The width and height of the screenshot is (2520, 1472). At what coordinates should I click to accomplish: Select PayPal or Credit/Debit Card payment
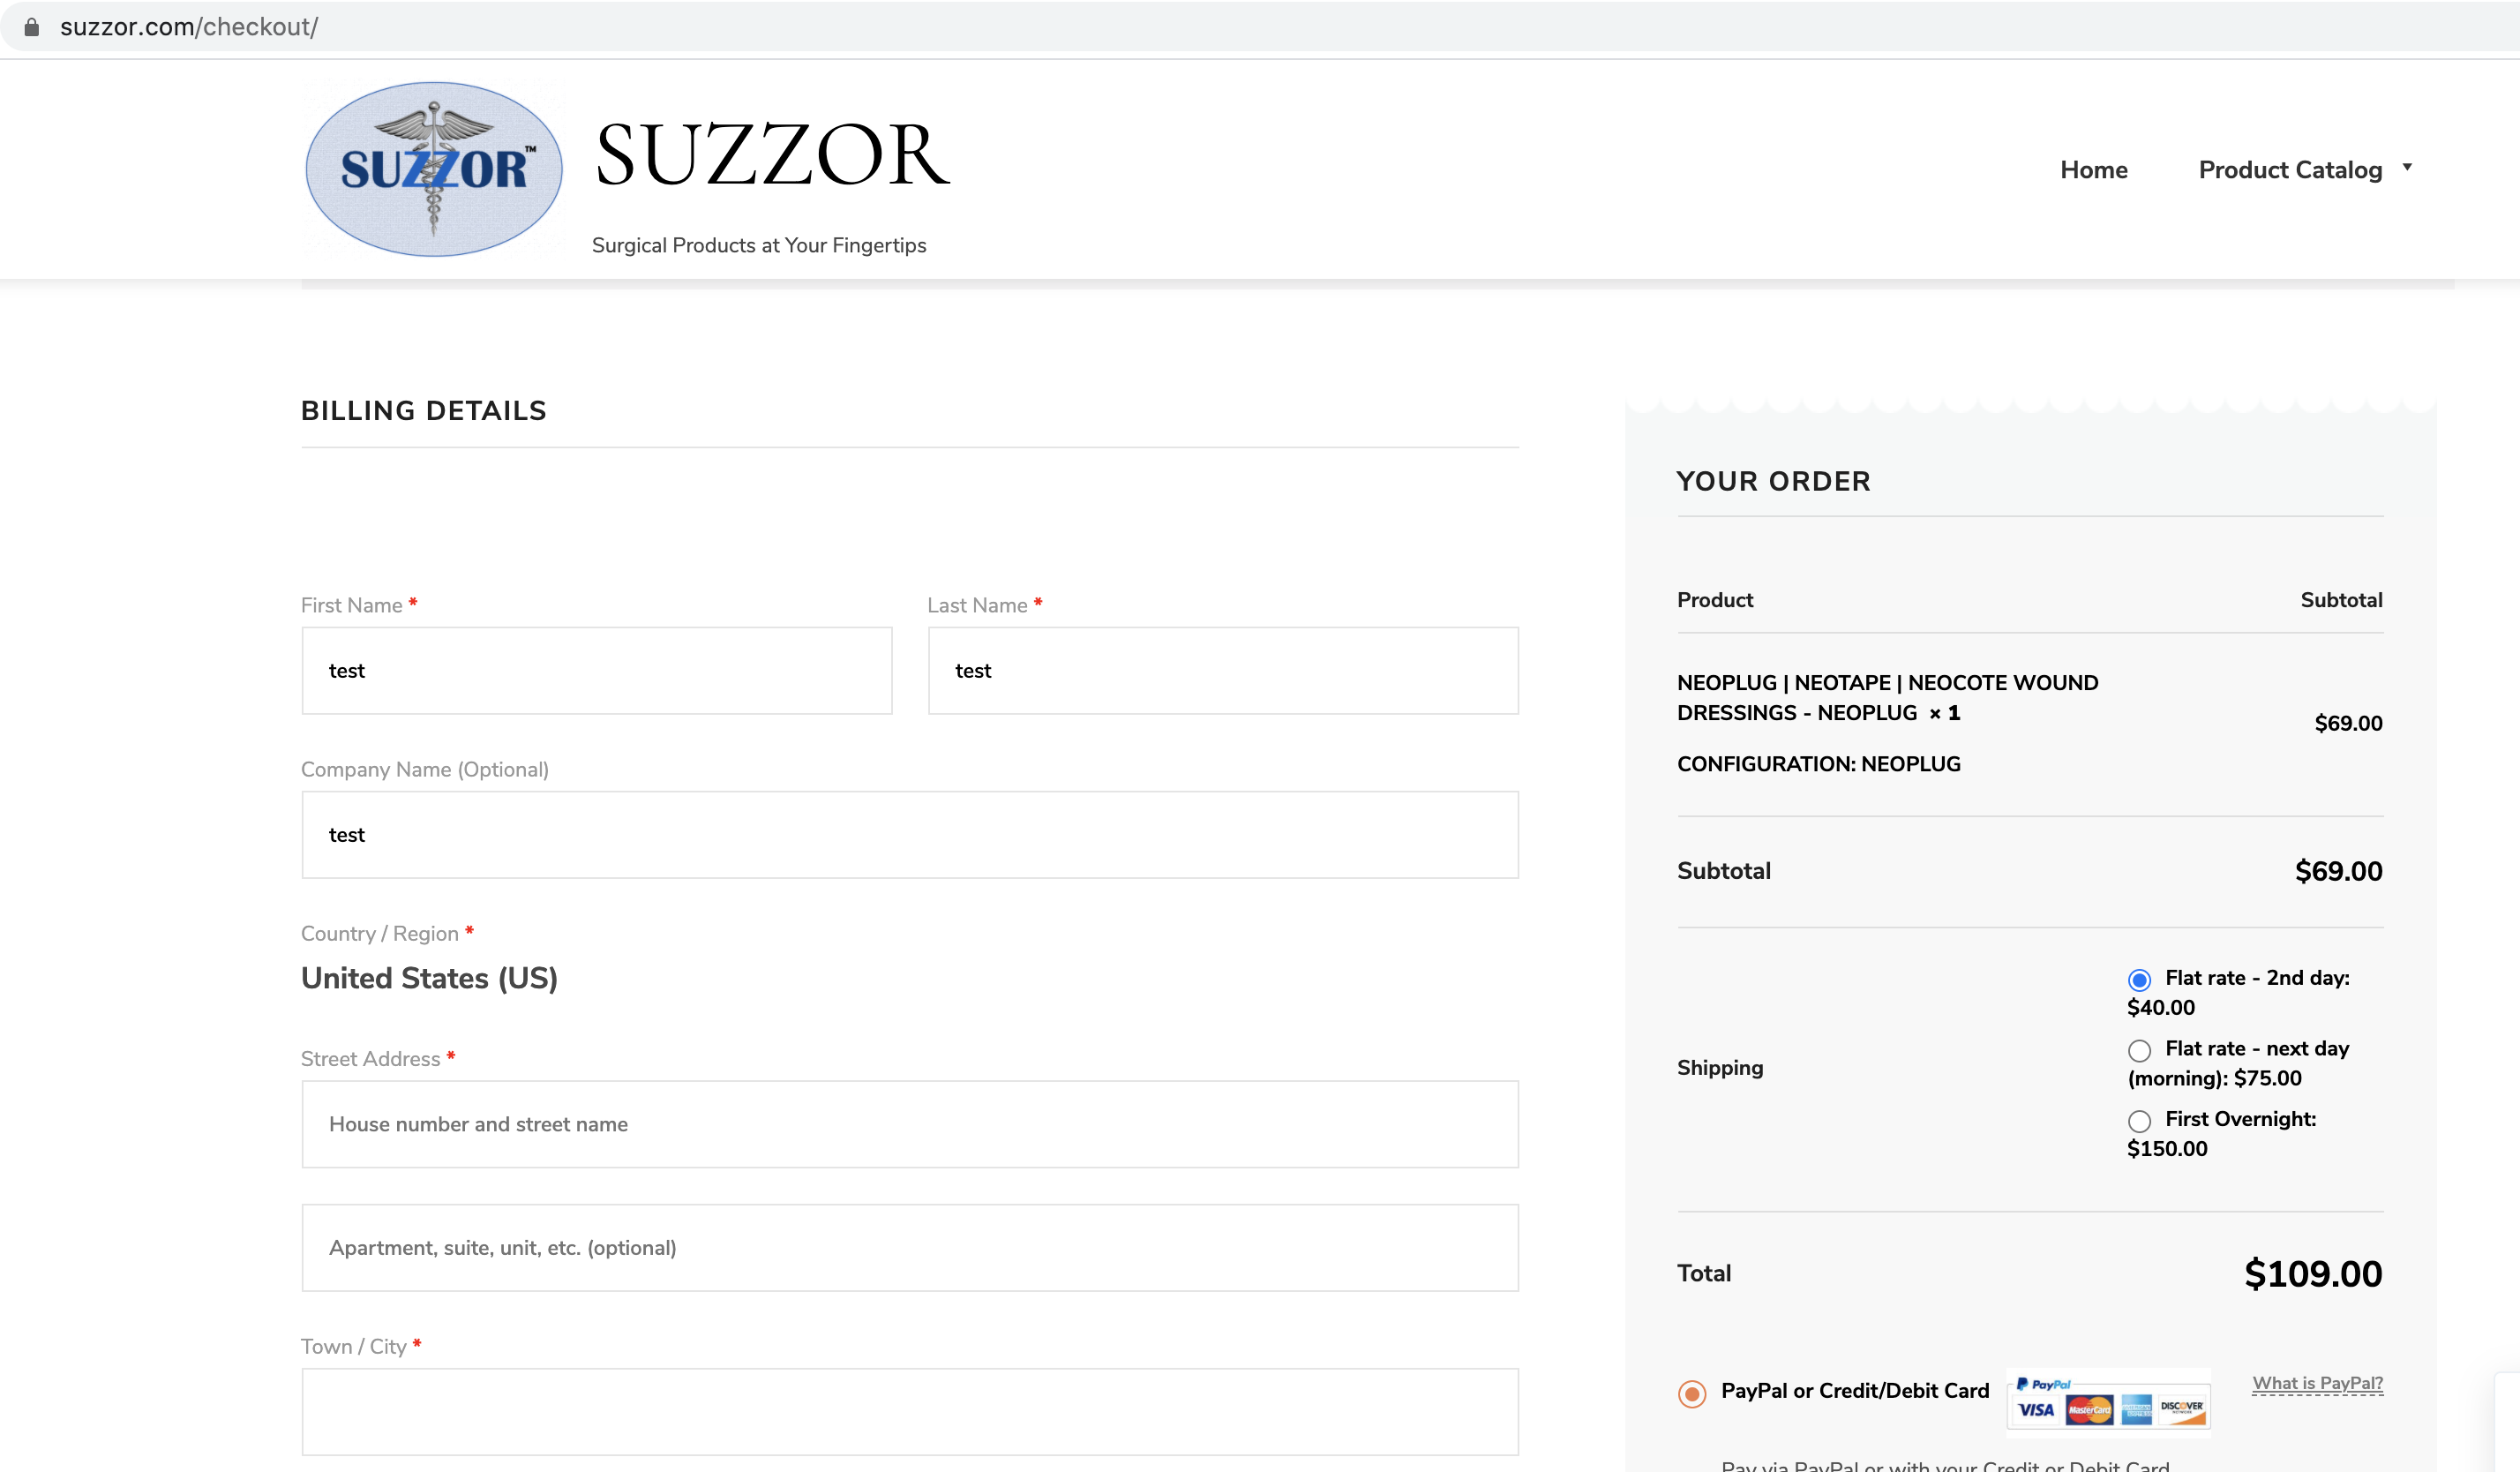click(1692, 1393)
